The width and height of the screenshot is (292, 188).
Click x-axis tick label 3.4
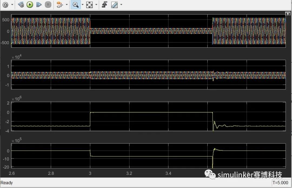[168, 173]
